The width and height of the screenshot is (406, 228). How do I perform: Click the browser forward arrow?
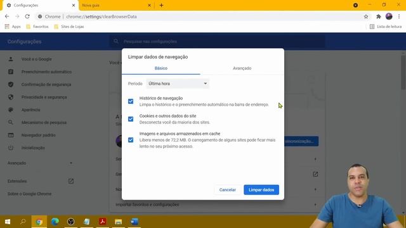click(17, 16)
